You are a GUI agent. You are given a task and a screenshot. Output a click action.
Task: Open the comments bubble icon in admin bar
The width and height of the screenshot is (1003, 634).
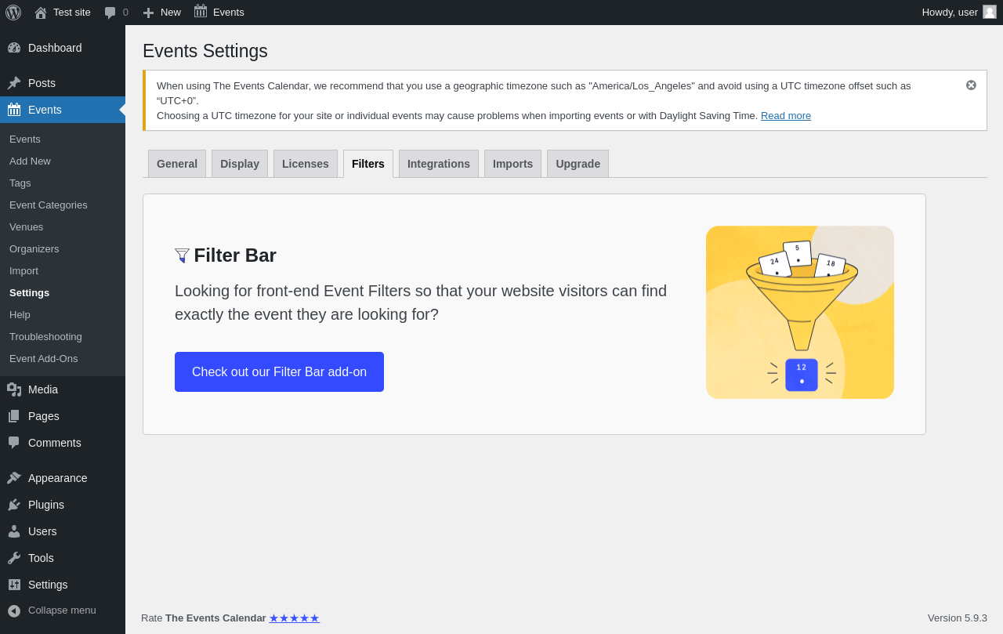tap(110, 13)
